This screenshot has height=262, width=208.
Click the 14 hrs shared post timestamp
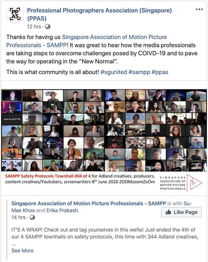(x=18, y=217)
